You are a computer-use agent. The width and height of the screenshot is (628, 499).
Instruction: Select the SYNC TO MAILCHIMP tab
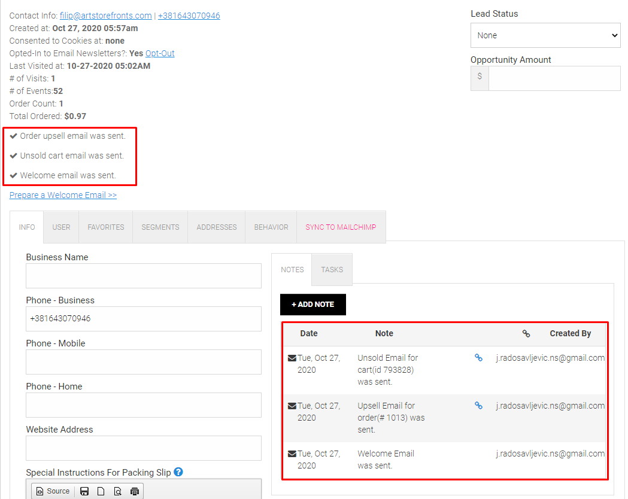point(341,227)
